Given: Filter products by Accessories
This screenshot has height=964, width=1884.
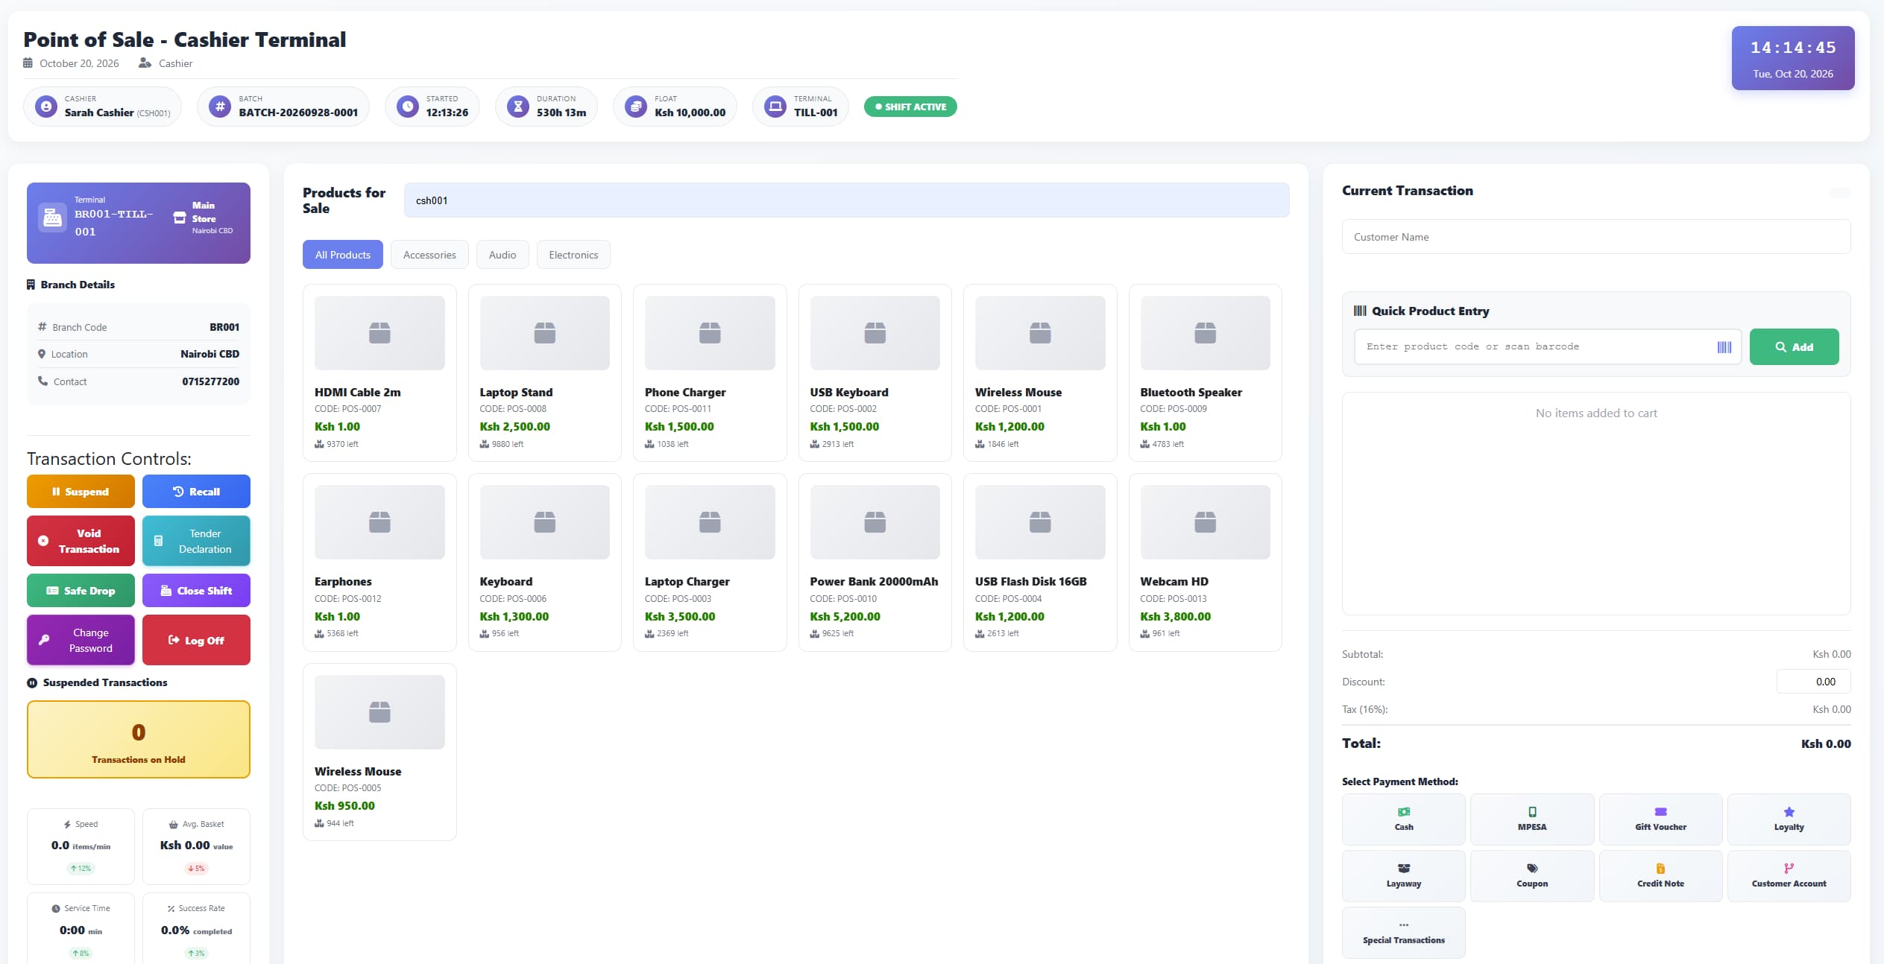Looking at the screenshot, I should 429,255.
